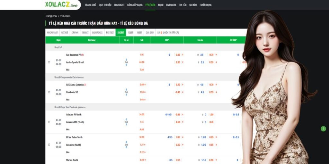Click trash icon beside Camboriu SC match

coord(49,92)
